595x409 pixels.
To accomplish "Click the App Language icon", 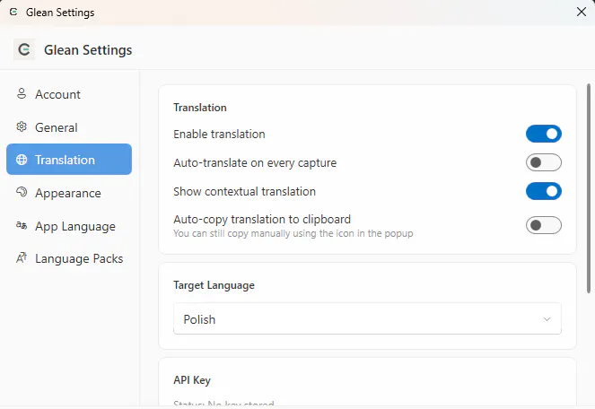I will pyautogui.click(x=22, y=225).
